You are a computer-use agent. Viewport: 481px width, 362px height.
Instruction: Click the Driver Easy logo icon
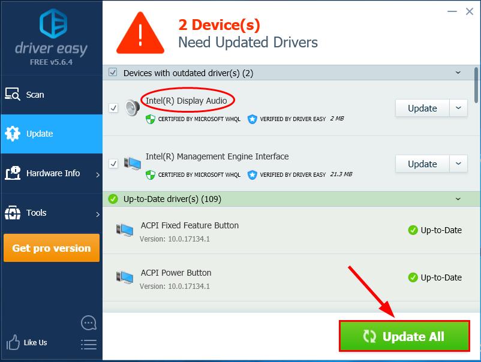tap(53, 23)
